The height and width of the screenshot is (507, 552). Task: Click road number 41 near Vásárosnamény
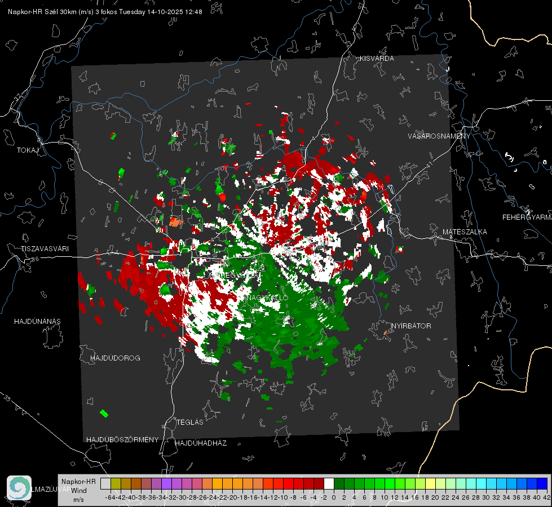(x=429, y=164)
